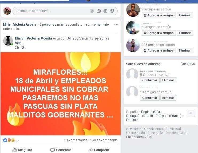Insert an emoji in the comment box
This screenshot has height=153, width=198.
tap(92, 11)
